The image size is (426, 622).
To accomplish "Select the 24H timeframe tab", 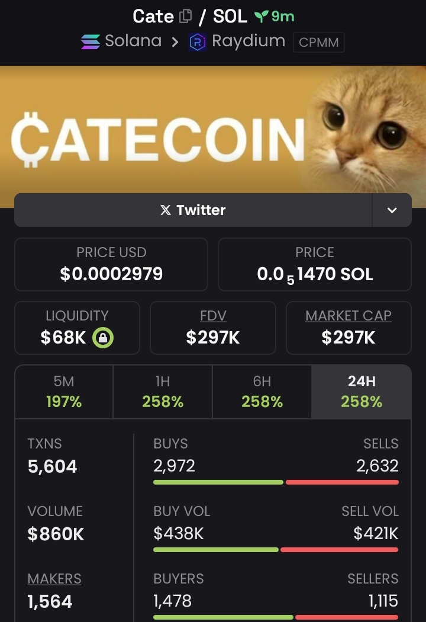I will (x=362, y=392).
